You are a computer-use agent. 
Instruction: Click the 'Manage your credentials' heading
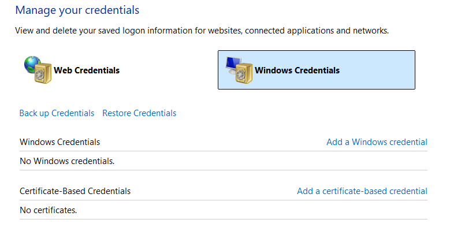tap(77, 10)
